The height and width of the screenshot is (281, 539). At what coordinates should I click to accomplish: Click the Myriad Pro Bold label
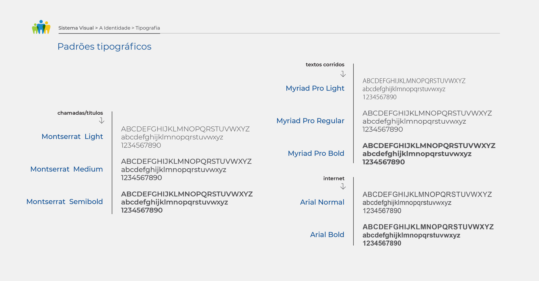pos(316,153)
